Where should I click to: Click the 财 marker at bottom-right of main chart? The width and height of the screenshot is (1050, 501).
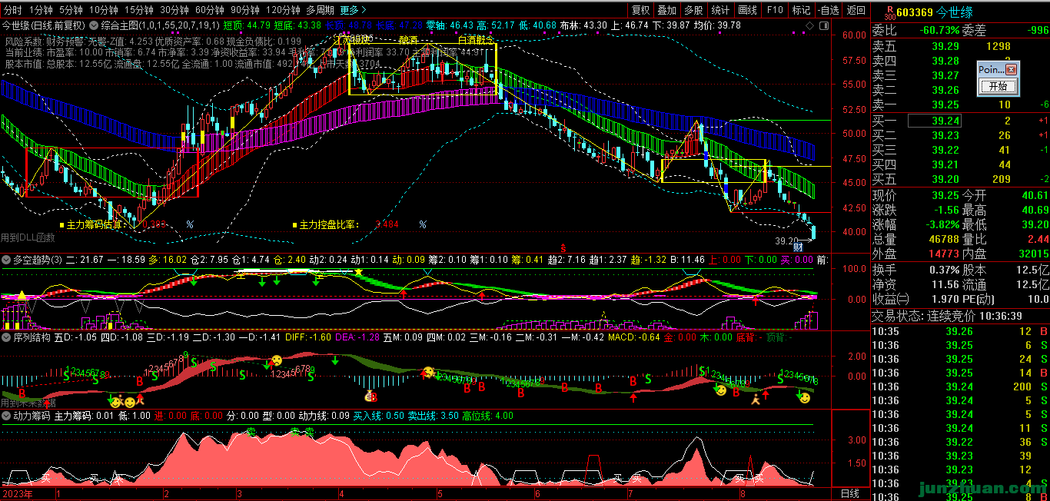(x=799, y=247)
